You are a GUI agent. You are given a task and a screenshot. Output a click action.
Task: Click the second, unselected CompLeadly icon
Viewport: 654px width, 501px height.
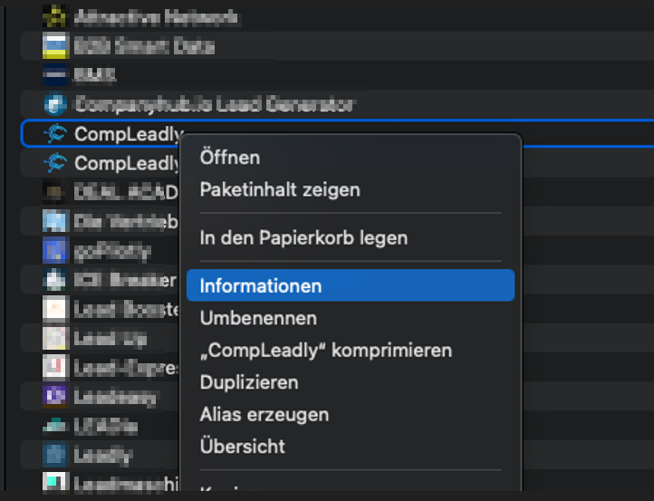[54, 163]
